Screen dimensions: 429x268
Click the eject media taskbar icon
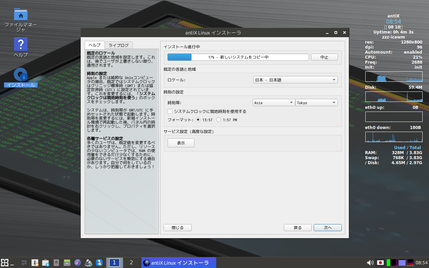[56, 263]
